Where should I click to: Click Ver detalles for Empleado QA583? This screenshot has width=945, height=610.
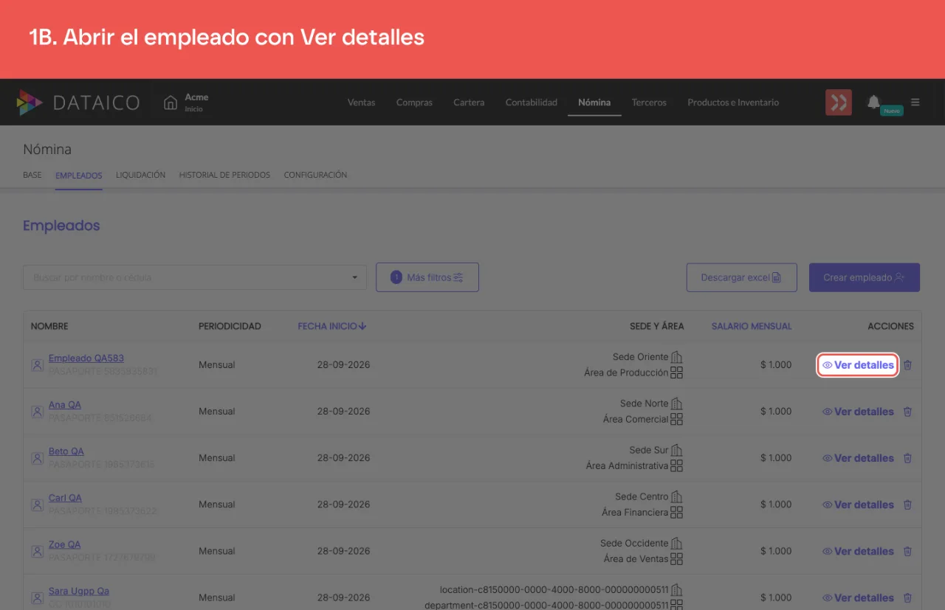point(858,365)
